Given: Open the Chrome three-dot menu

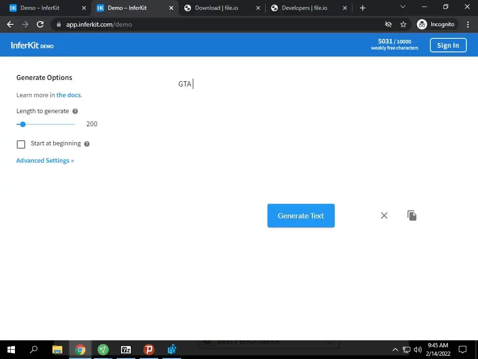Looking at the screenshot, I should 468,24.
